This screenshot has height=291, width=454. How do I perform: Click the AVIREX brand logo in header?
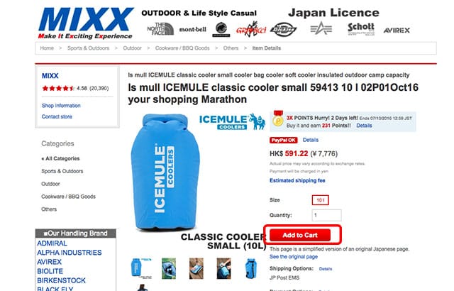pos(397,30)
